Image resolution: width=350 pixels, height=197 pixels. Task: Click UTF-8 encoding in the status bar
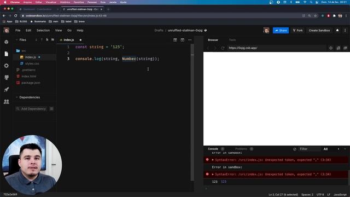[x=320, y=195]
